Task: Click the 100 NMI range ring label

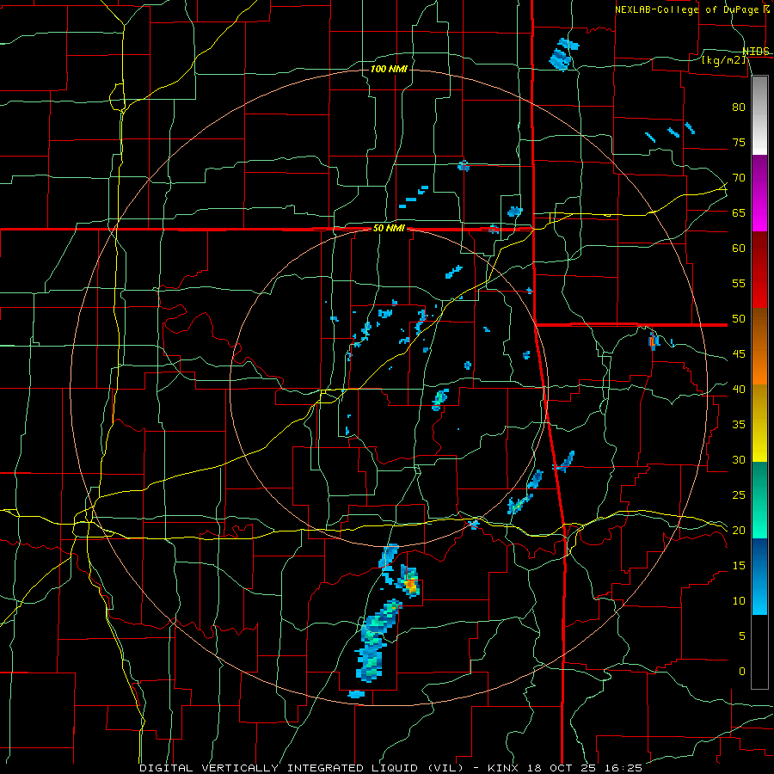Action: click(389, 69)
